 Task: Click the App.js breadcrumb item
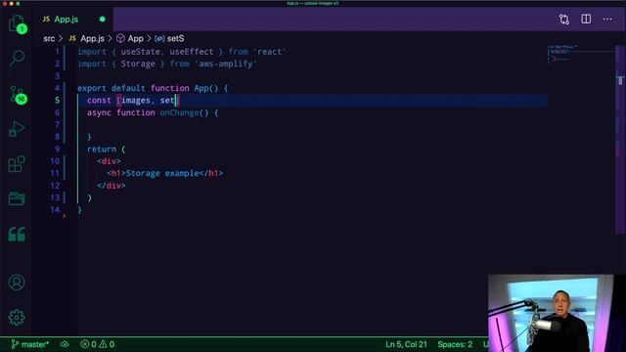coord(86,38)
